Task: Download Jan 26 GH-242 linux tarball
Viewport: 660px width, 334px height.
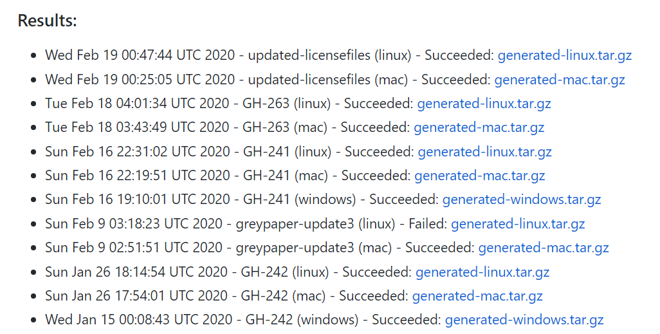Action: (x=482, y=273)
